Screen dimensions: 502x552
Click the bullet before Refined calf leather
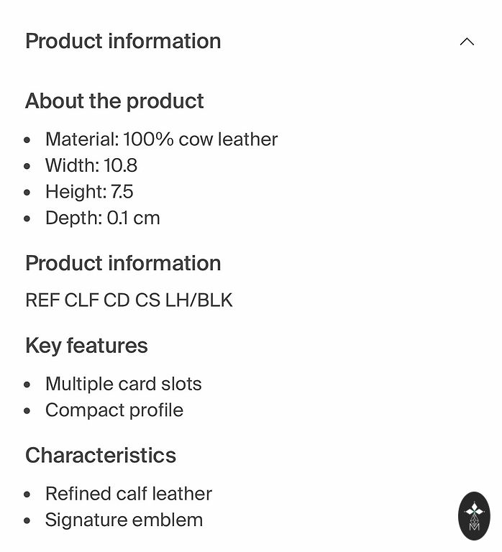point(27,494)
